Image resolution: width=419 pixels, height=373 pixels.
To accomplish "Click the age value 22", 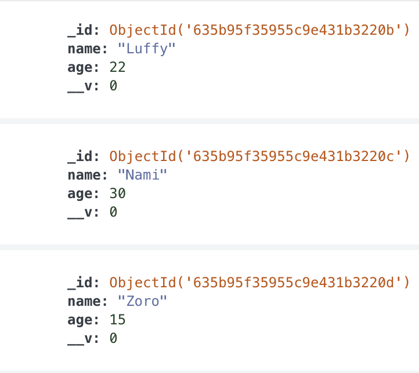I will [117, 67].
